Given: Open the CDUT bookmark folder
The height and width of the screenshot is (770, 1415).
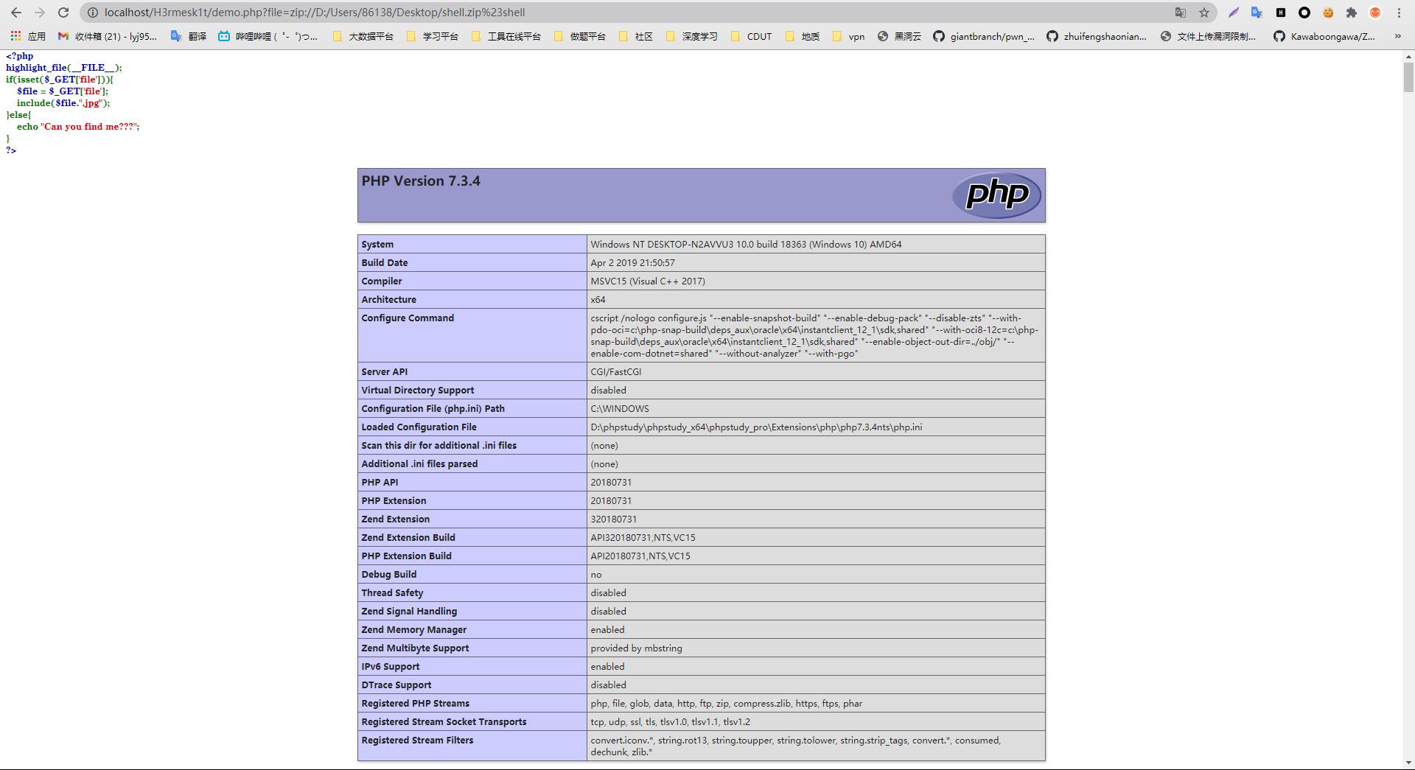Looking at the screenshot, I should 751,36.
